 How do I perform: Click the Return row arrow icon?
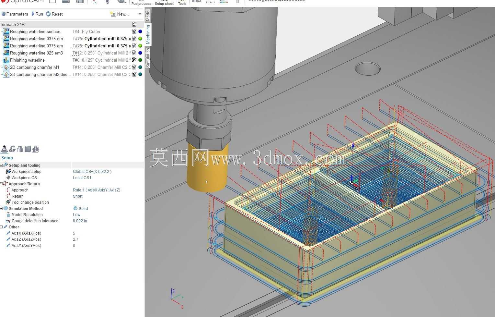pos(8,196)
